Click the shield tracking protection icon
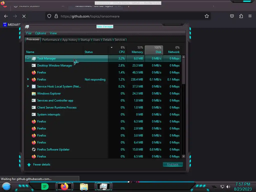This screenshot has height=192, width=256. coord(49,16)
